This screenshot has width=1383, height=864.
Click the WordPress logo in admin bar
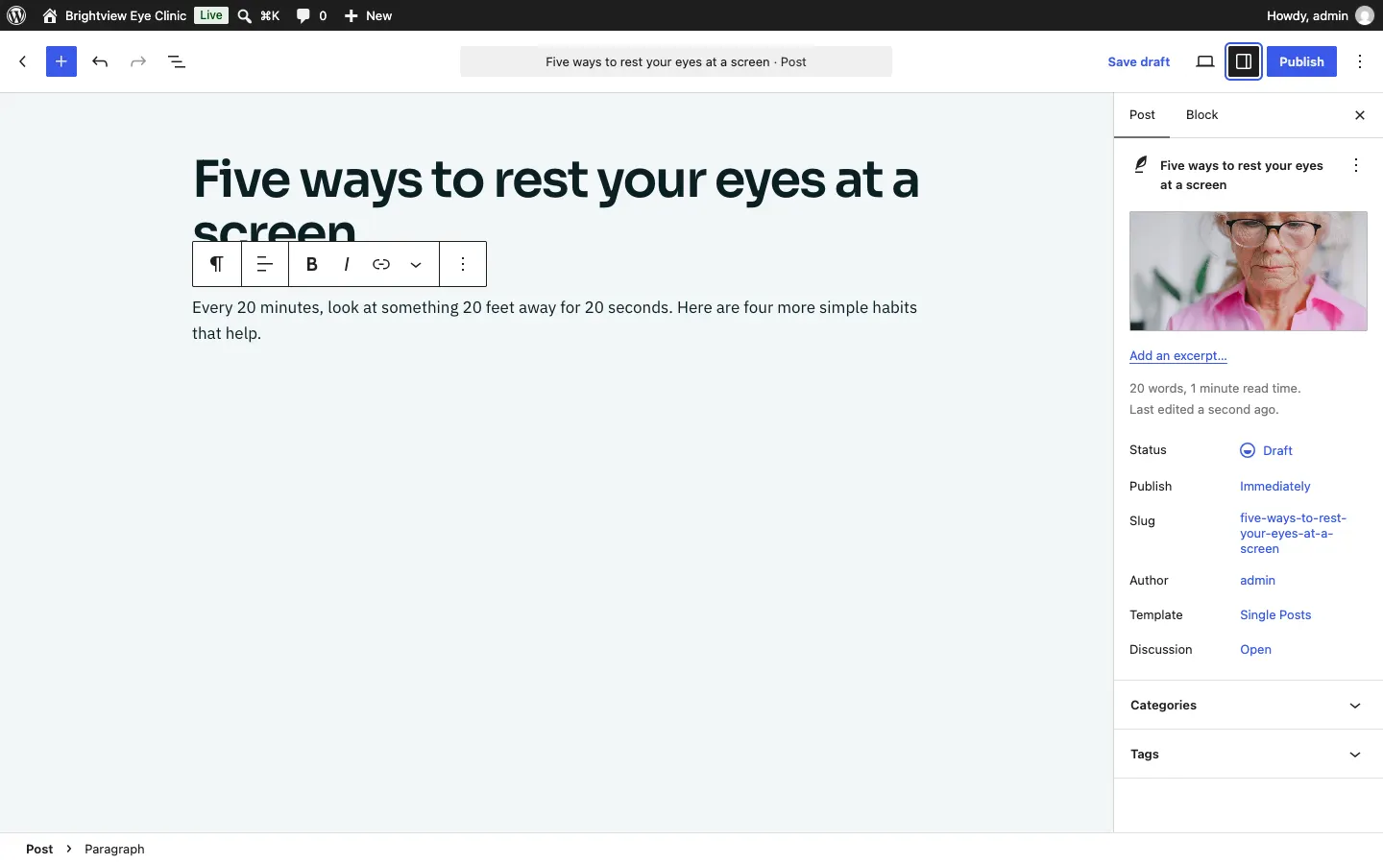(x=16, y=15)
